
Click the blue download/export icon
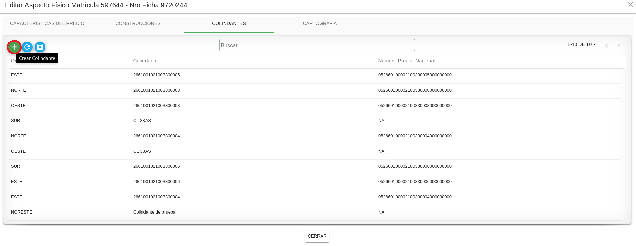40,47
